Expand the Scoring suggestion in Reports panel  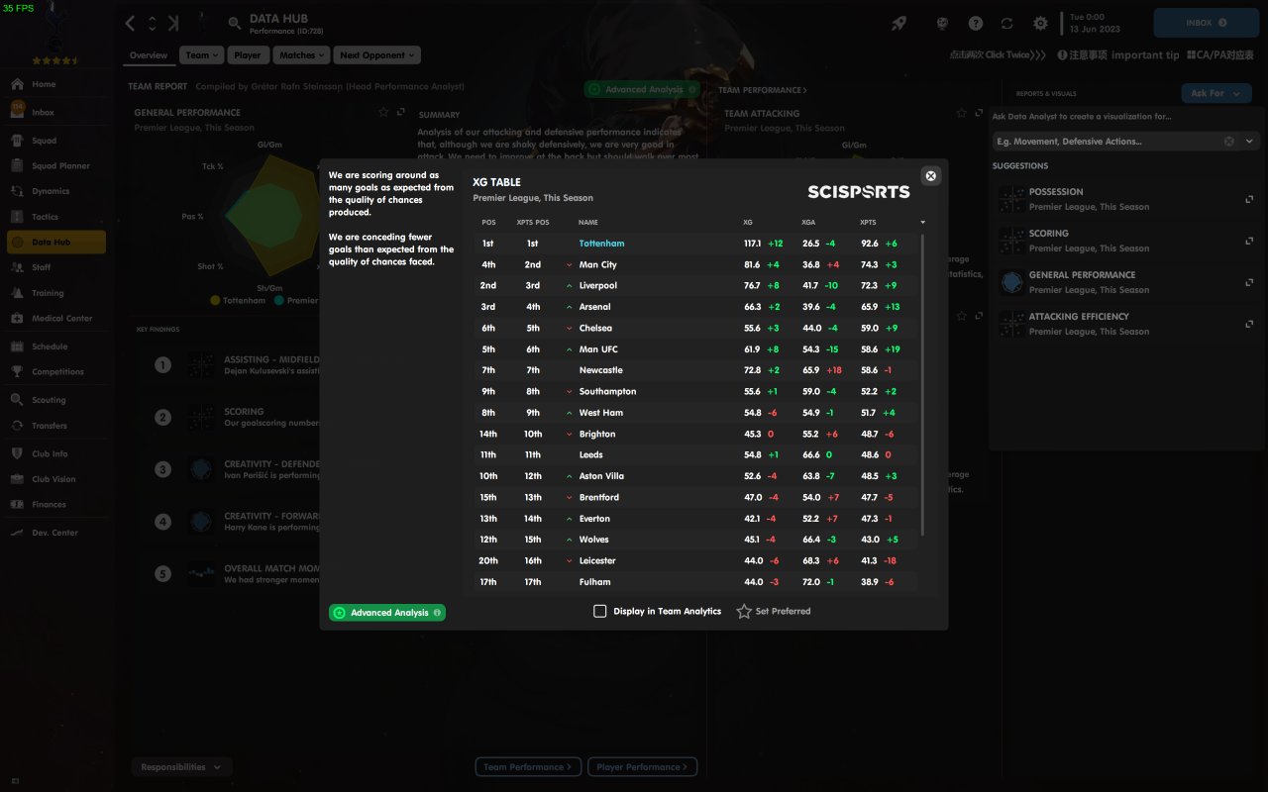coord(1249,241)
